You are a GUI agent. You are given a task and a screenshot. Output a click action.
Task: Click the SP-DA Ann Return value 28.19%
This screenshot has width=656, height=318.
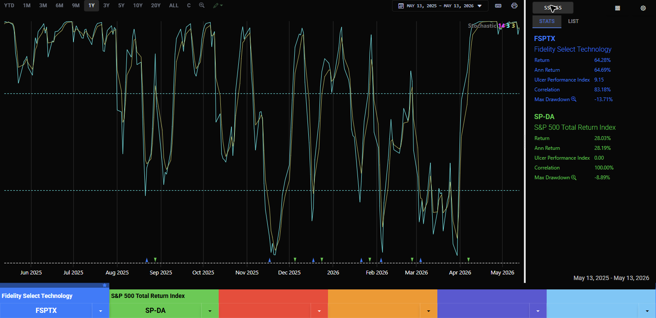pos(602,148)
